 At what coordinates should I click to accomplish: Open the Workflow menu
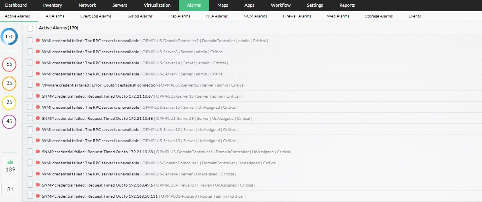pyautogui.click(x=281, y=5)
